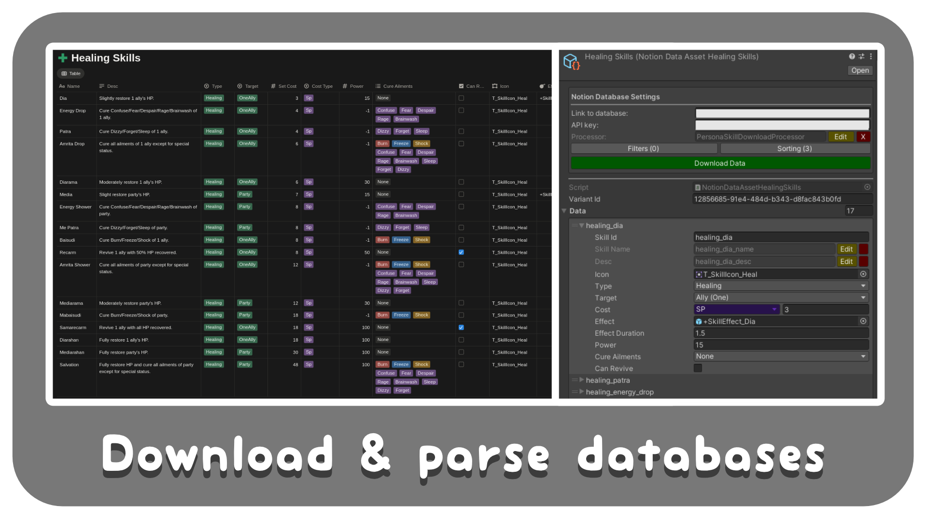Click the Name column header in the table

click(x=70, y=86)
